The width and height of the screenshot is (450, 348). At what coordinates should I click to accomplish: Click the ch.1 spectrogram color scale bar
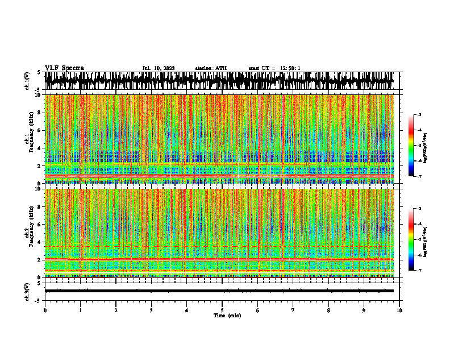[x=411, y=146]
